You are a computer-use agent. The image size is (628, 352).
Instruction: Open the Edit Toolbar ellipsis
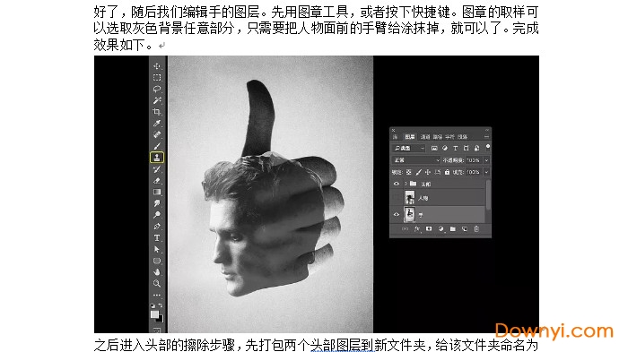click(x=157, y=296)
